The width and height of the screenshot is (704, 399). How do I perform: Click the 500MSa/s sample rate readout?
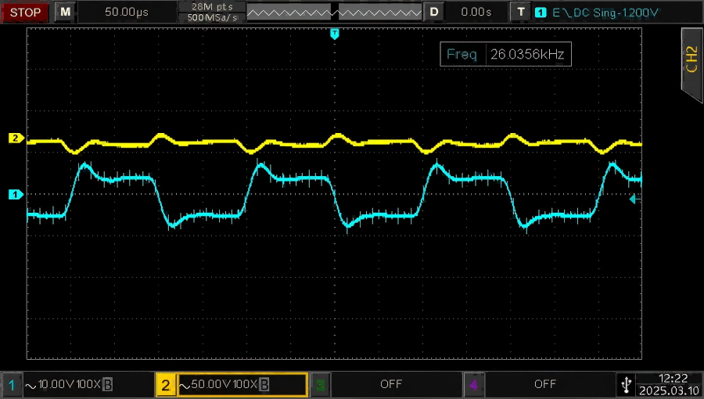point(212,17)
